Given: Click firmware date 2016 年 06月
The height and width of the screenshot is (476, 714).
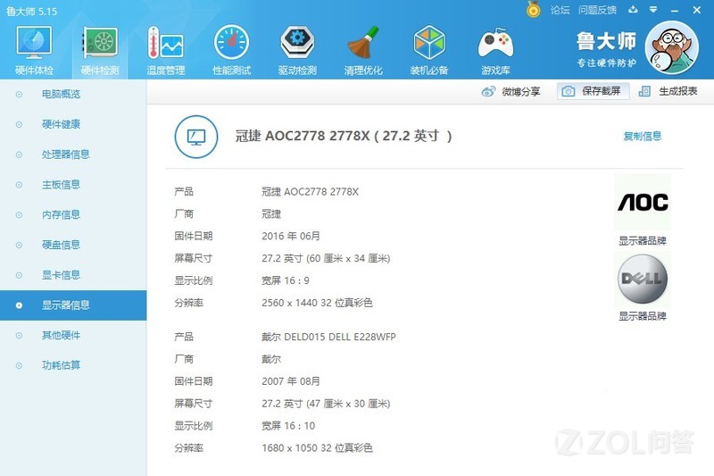Looking at the screenshot, I should (x=291, y=236).
